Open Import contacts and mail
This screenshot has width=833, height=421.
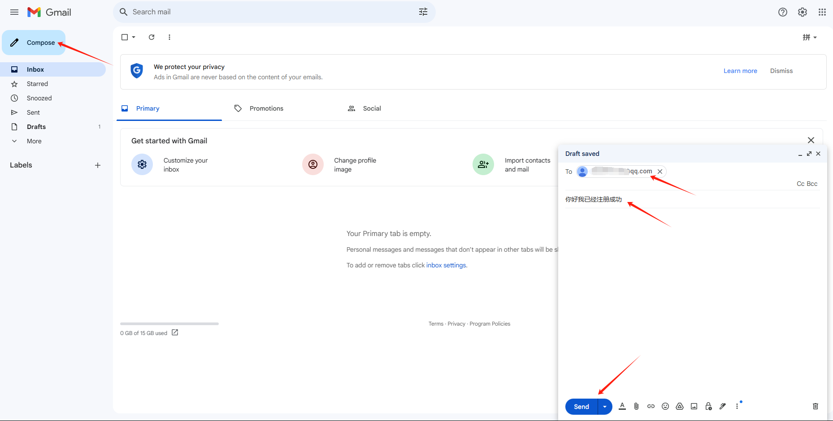coord(512,165)
